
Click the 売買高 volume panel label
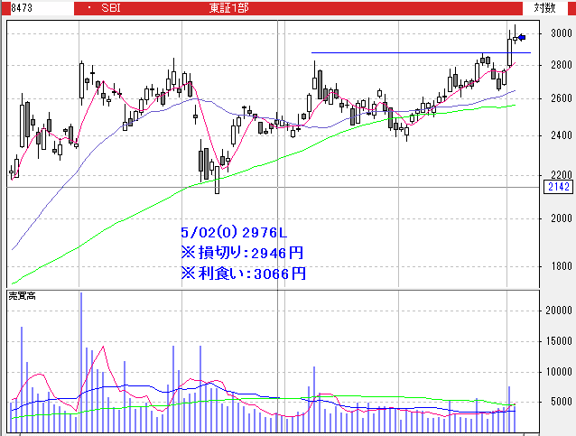point(22,296)
